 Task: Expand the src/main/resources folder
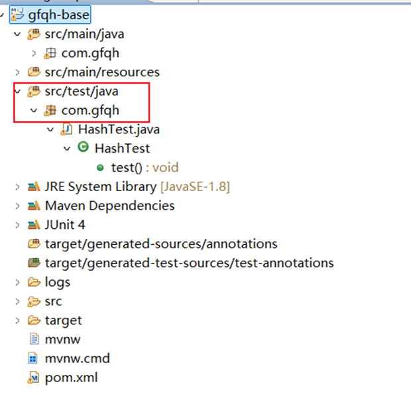point(17,72)
